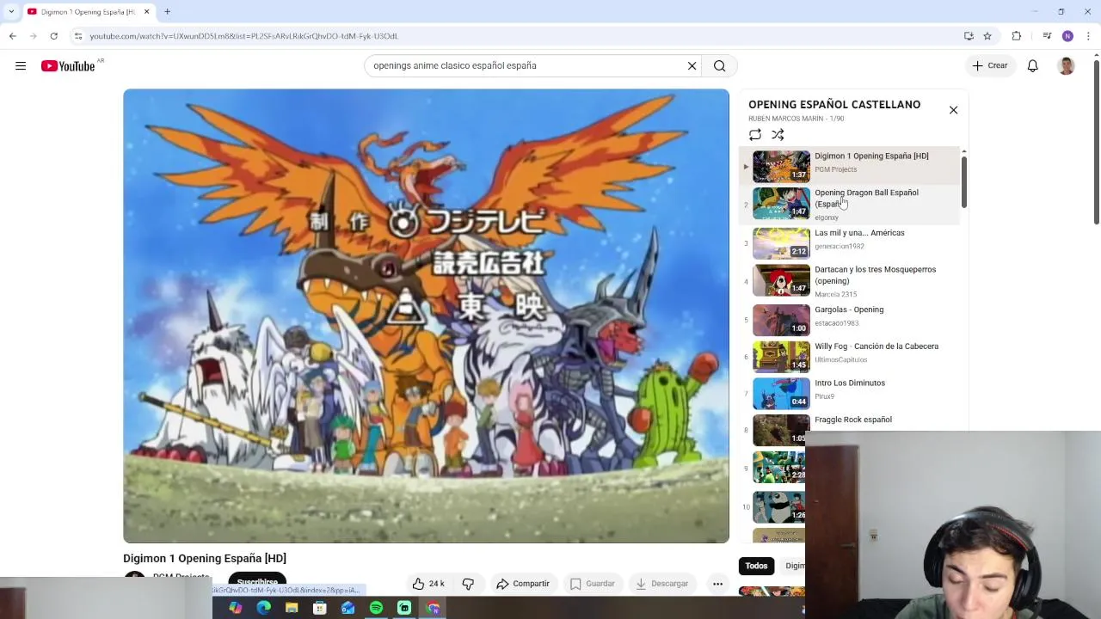Open media controls icon in browser toolbar
Viewport: 1101px width, 619px height.
[x=1047, y=36]
